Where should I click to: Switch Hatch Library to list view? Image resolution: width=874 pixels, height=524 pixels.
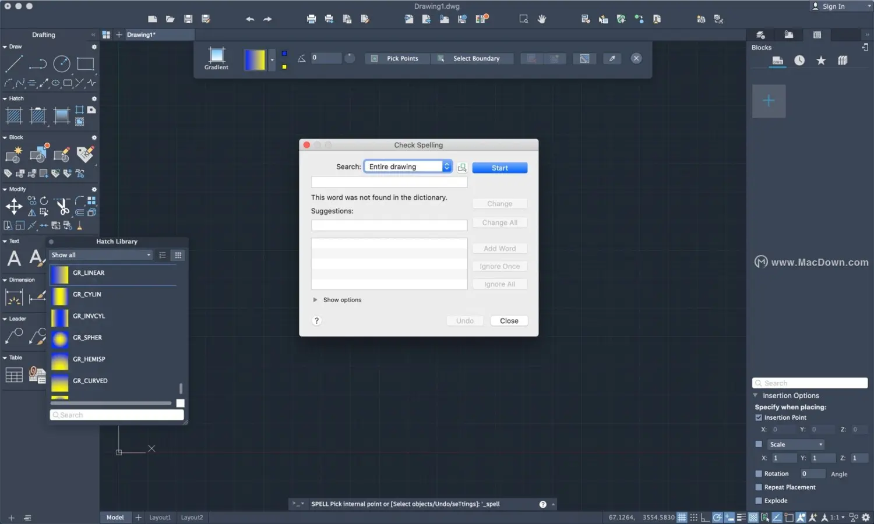pyautogui.click(x=163, y=255)
